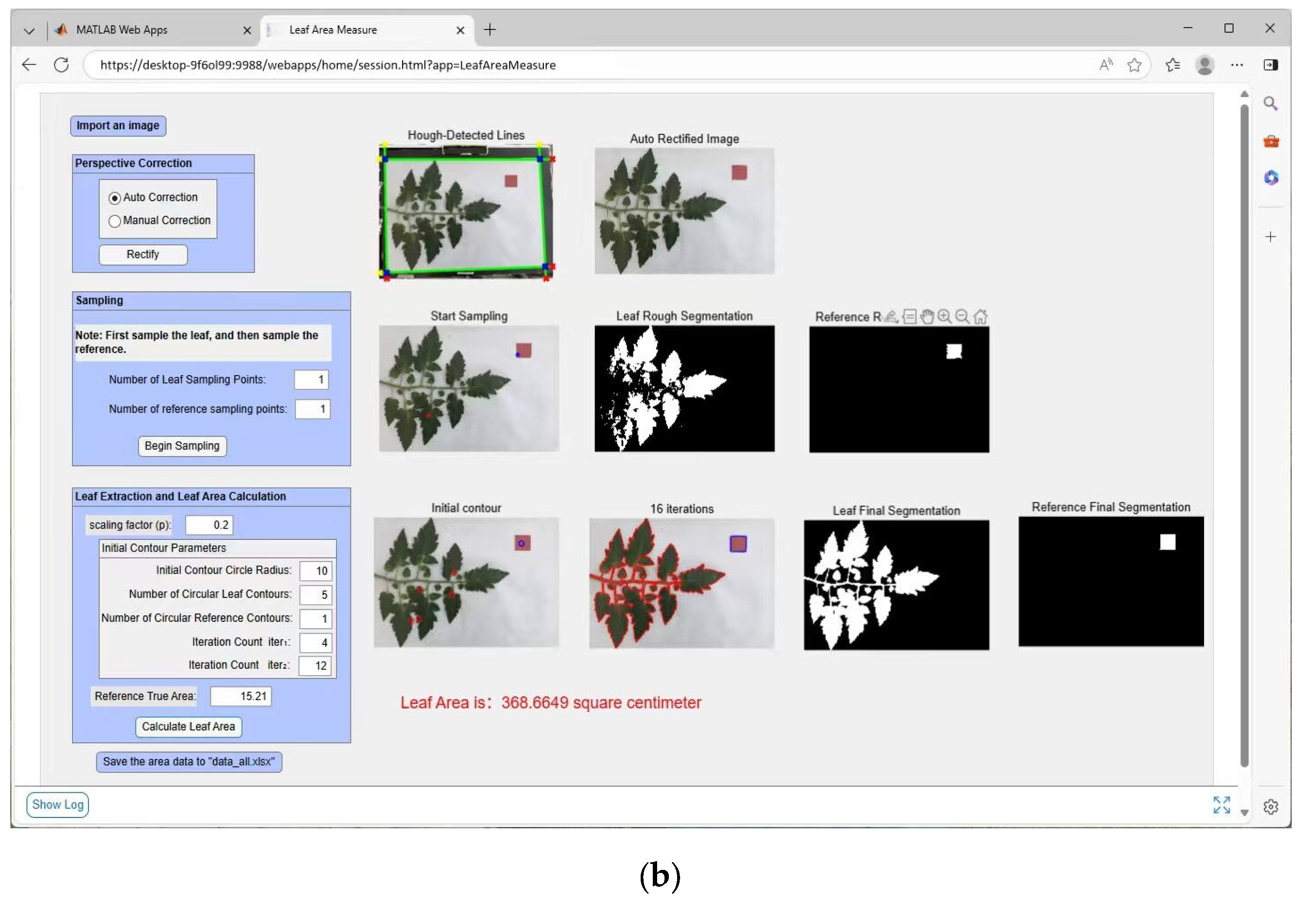The image size is (1306, 902).
Task: Click the Reference True Area field
Action: (x=241, y=697)
